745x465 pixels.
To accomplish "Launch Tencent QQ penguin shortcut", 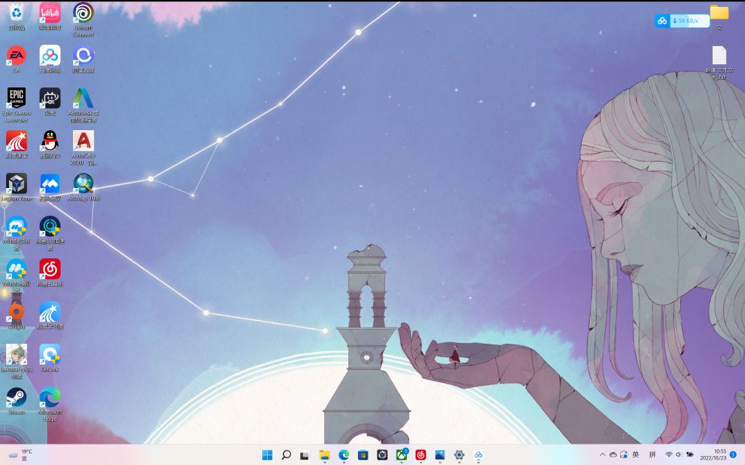I will pyautogui.click(x=50, y=144).
